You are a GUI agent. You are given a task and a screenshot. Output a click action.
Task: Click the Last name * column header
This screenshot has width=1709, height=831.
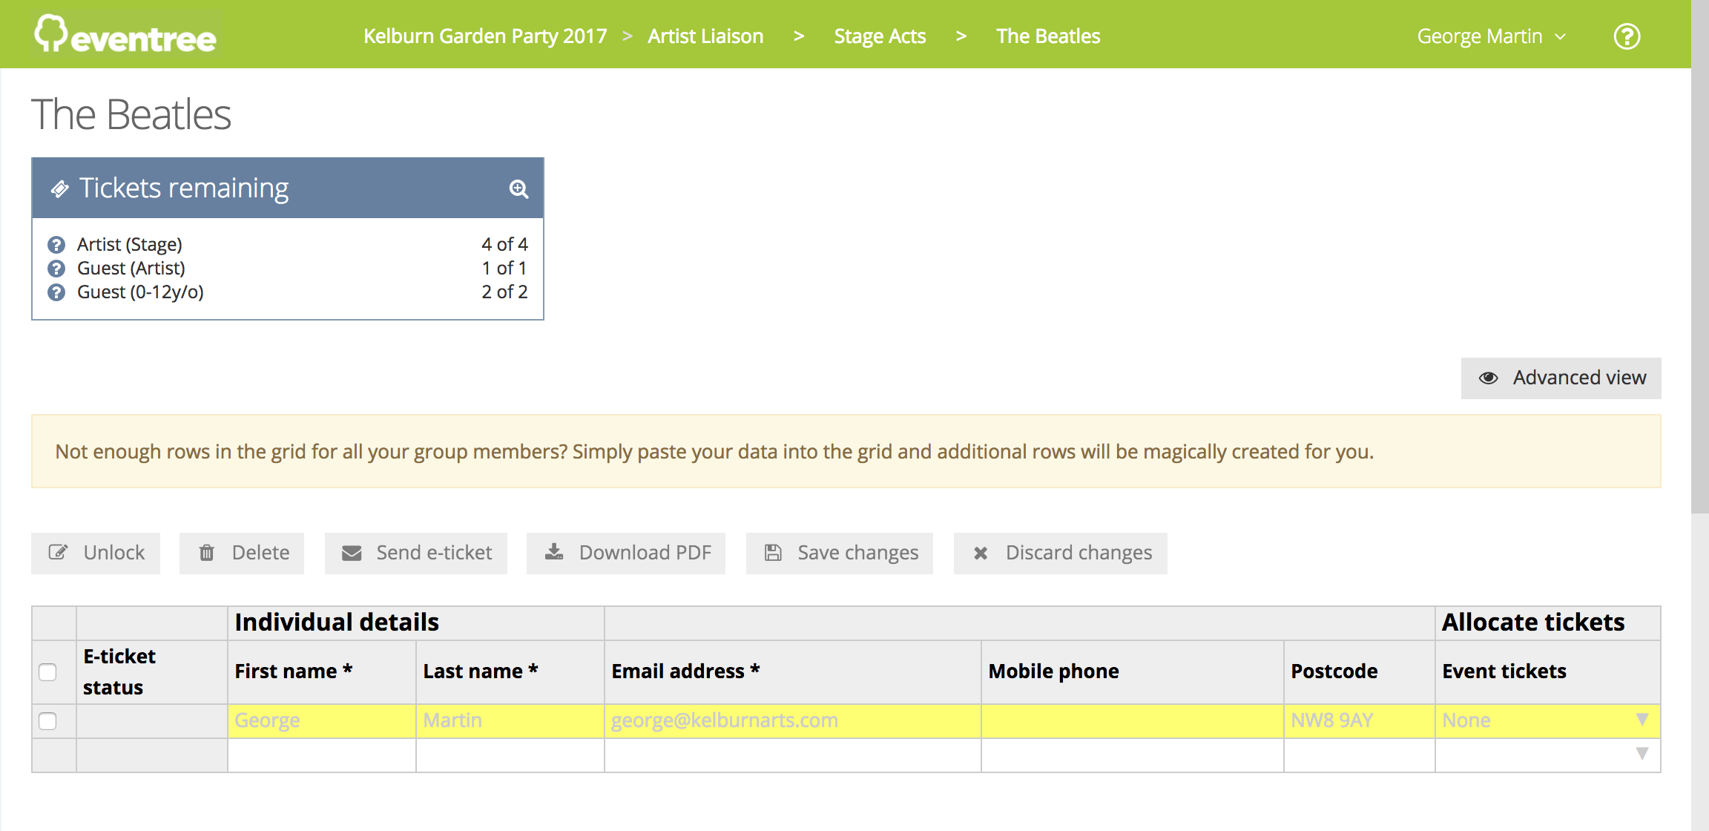coord(510,671)
